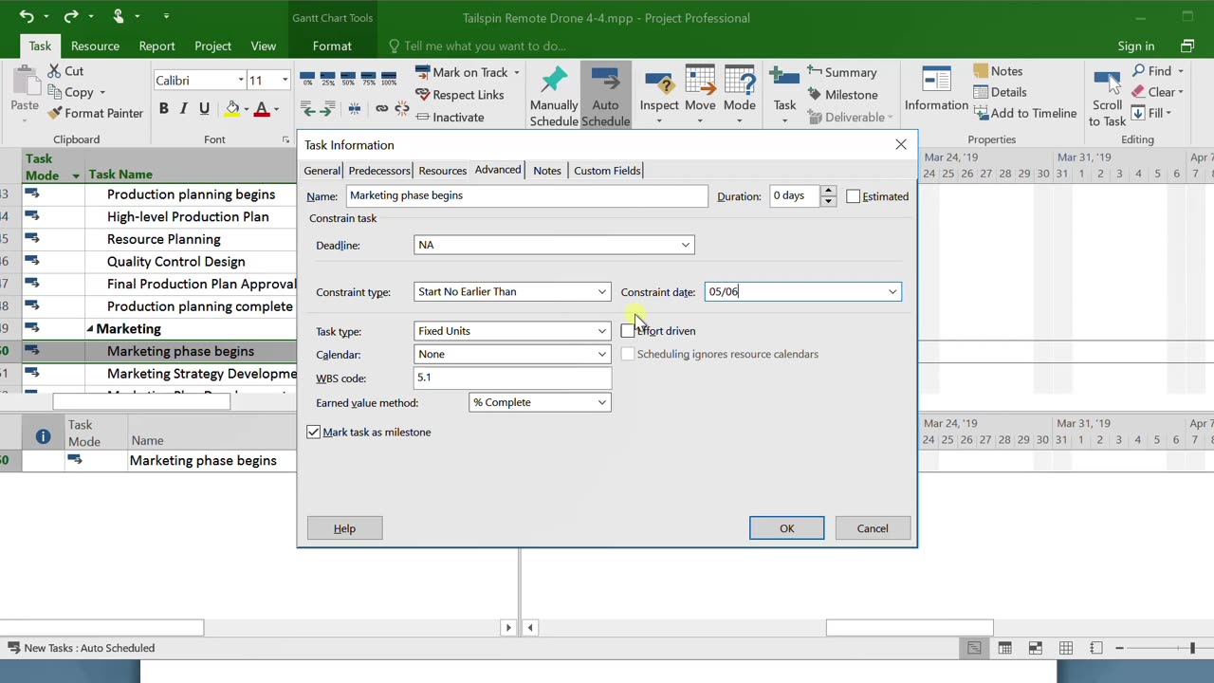Switch to the Custom Fields dialog tab

(607, 171)
